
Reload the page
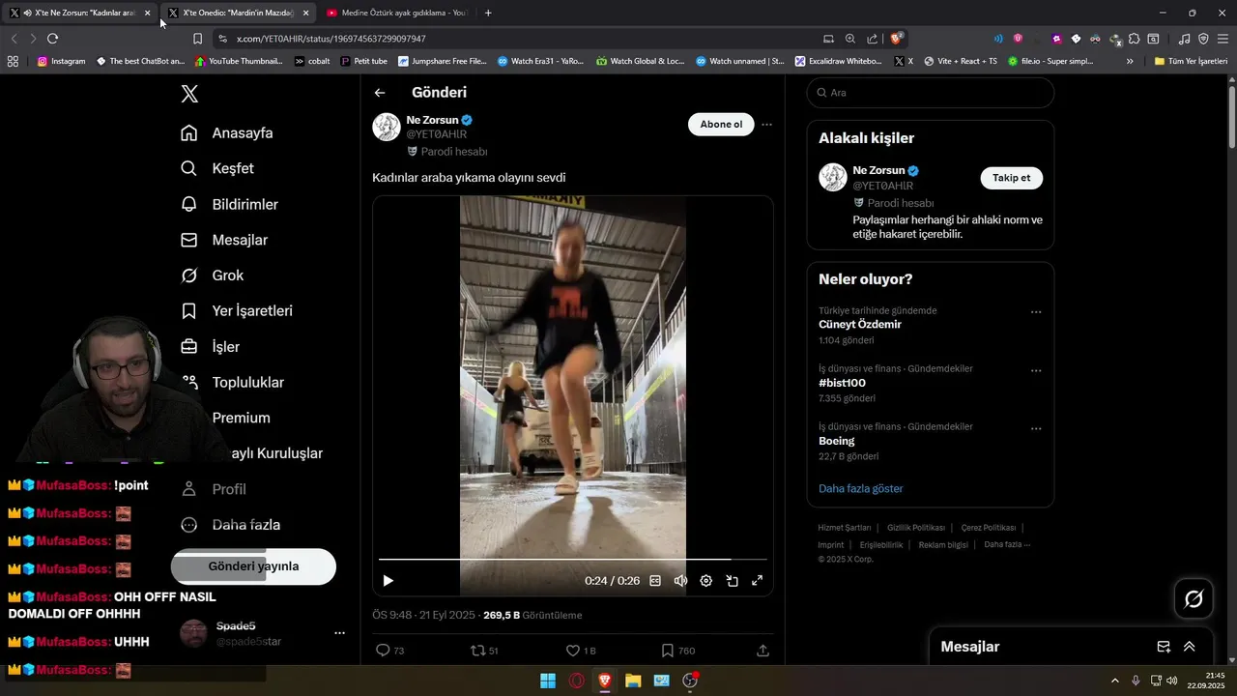click(52, 39)
